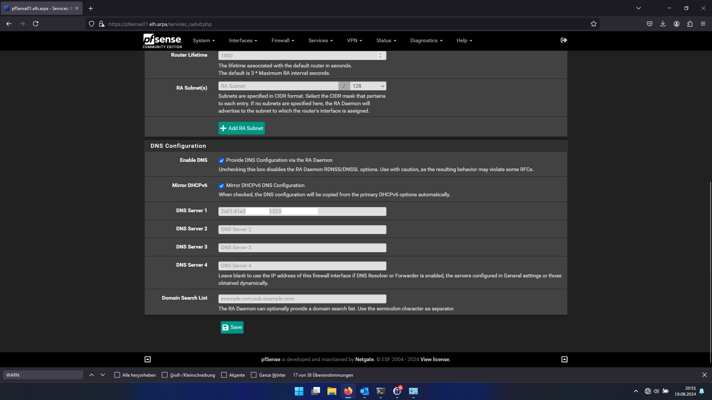Image resolution: width=712 pixels, height=400 pixels.
Task: Adjust Router Lifetime with the stepper arrows
Action: [x=380, y=56]
